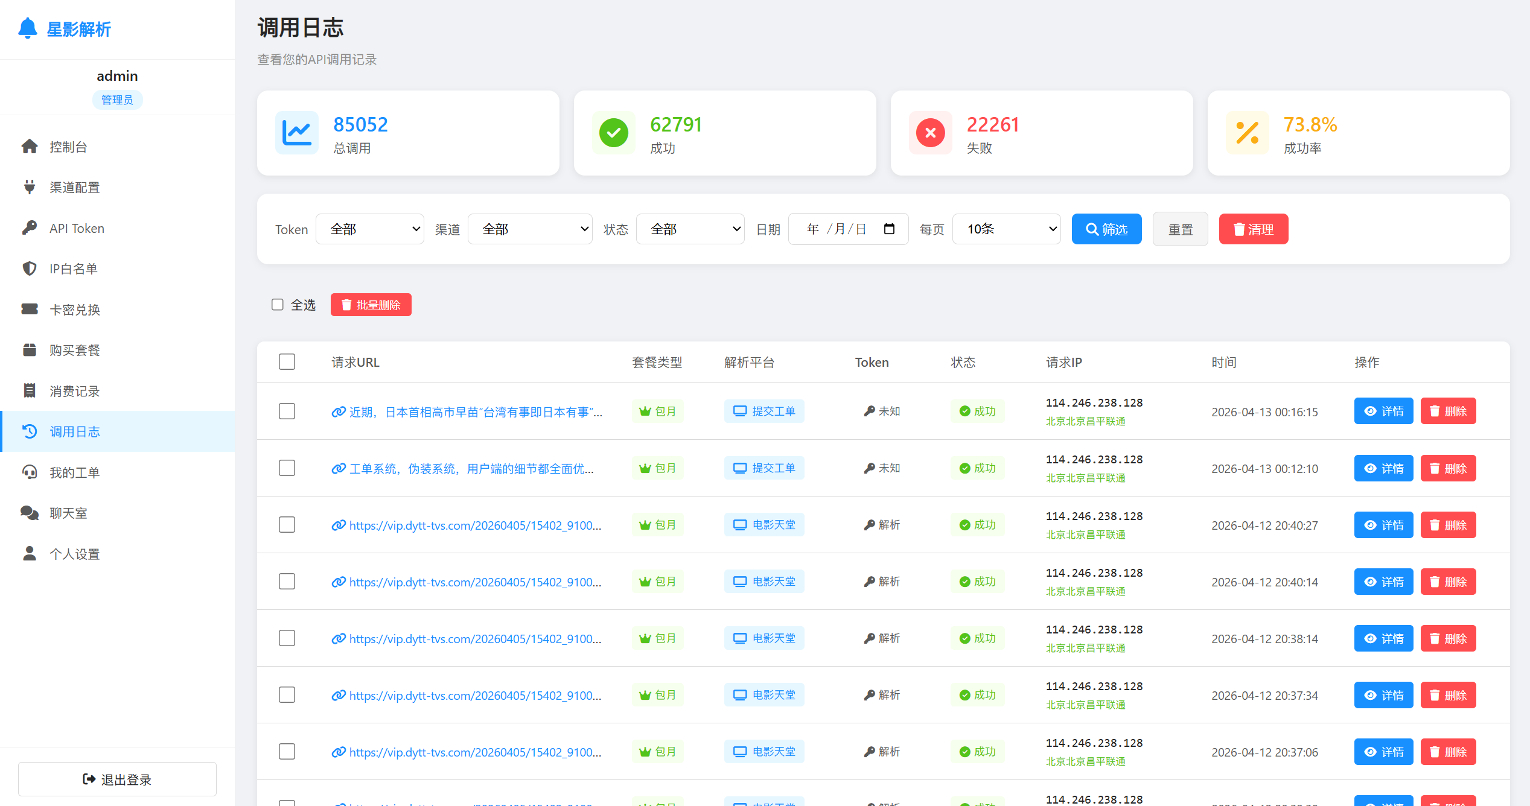
Task: Delete the 2026-04-13 00:12:10 row
Action: point(1449,468)
